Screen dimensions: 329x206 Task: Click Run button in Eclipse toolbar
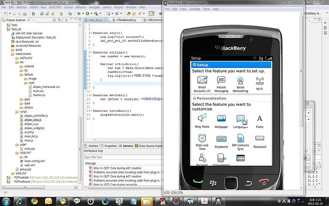pos(87,13)
